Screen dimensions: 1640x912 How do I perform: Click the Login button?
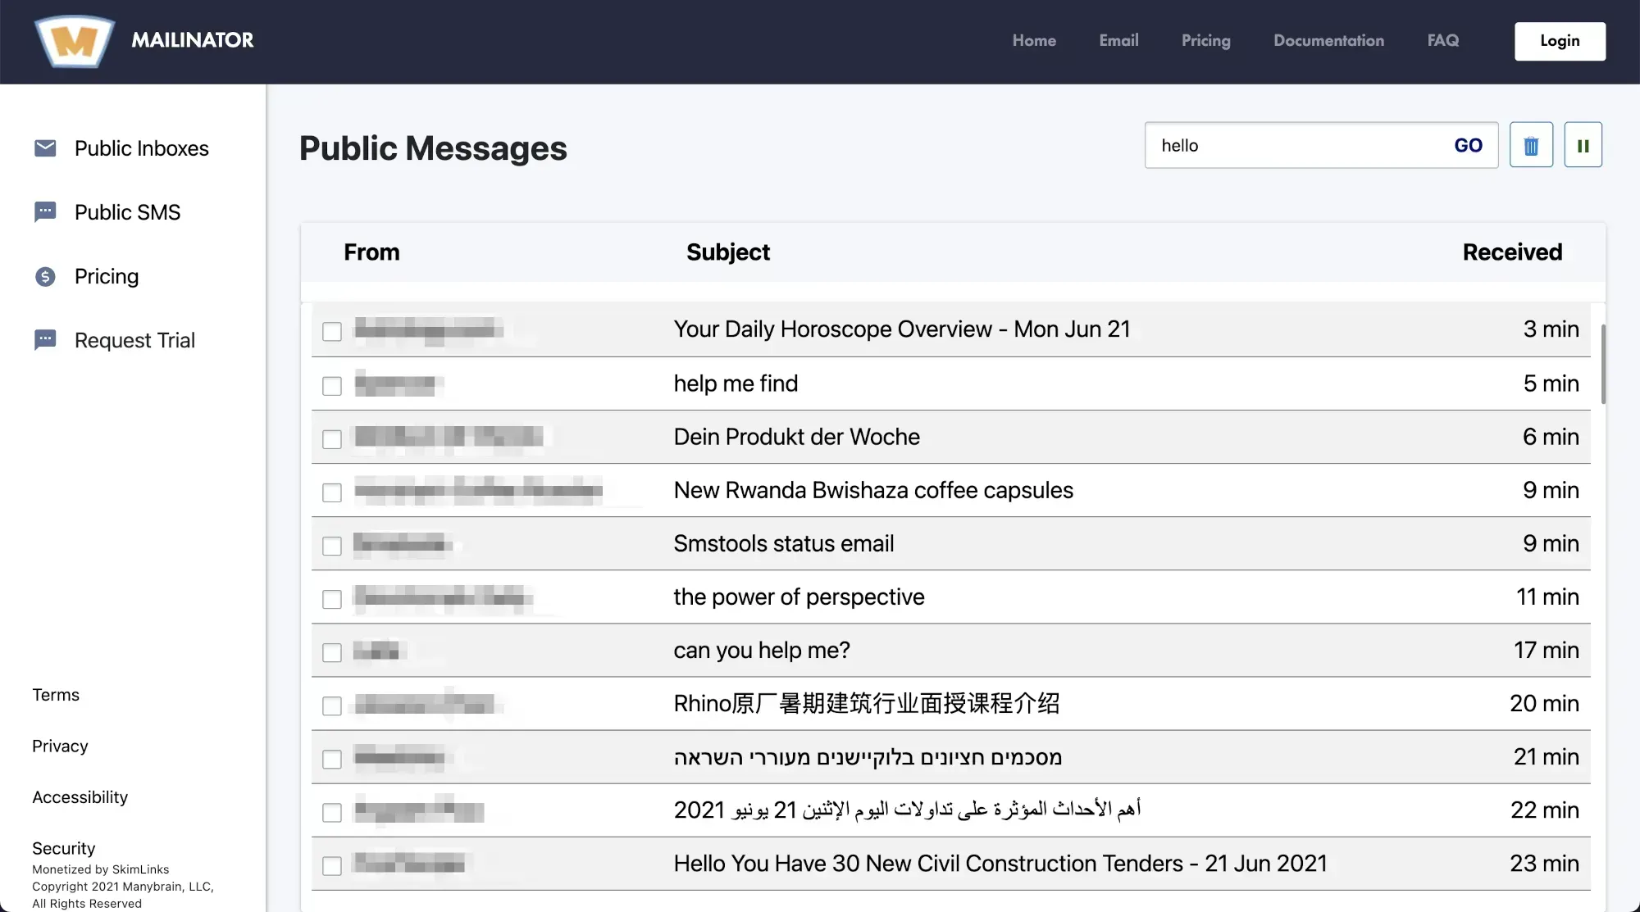[x=1559, y=41]
